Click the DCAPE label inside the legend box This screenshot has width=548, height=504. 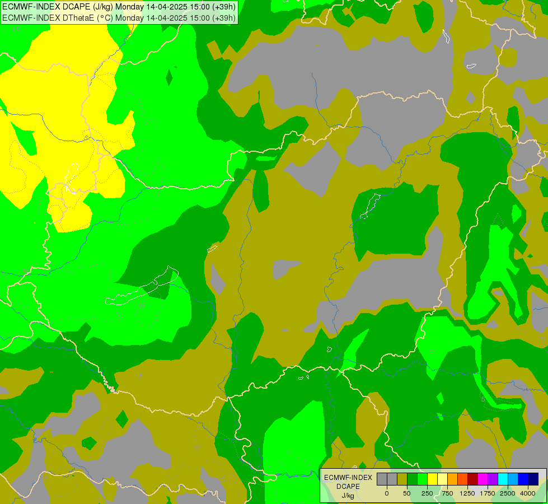[x=348, y=487]
